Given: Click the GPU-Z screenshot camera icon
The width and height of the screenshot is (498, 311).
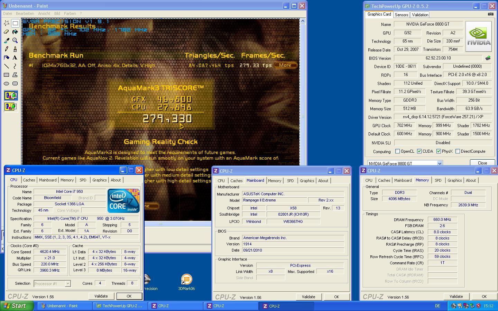Looking at the screenshot, I should [x=490, y=14].
